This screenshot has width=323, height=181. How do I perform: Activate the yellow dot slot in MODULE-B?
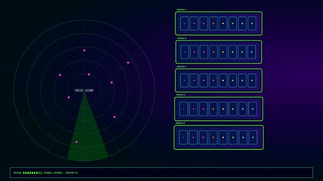[x=223, y=52]
